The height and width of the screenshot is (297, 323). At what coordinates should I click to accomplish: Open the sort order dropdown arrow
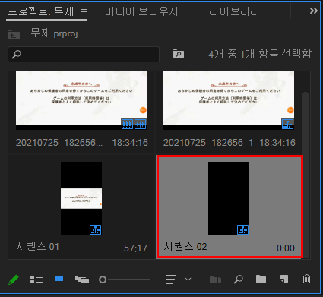click(x=188, y=280)
